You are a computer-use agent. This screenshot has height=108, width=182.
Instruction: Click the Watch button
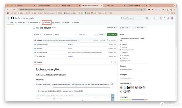click(x=111, y=28)
